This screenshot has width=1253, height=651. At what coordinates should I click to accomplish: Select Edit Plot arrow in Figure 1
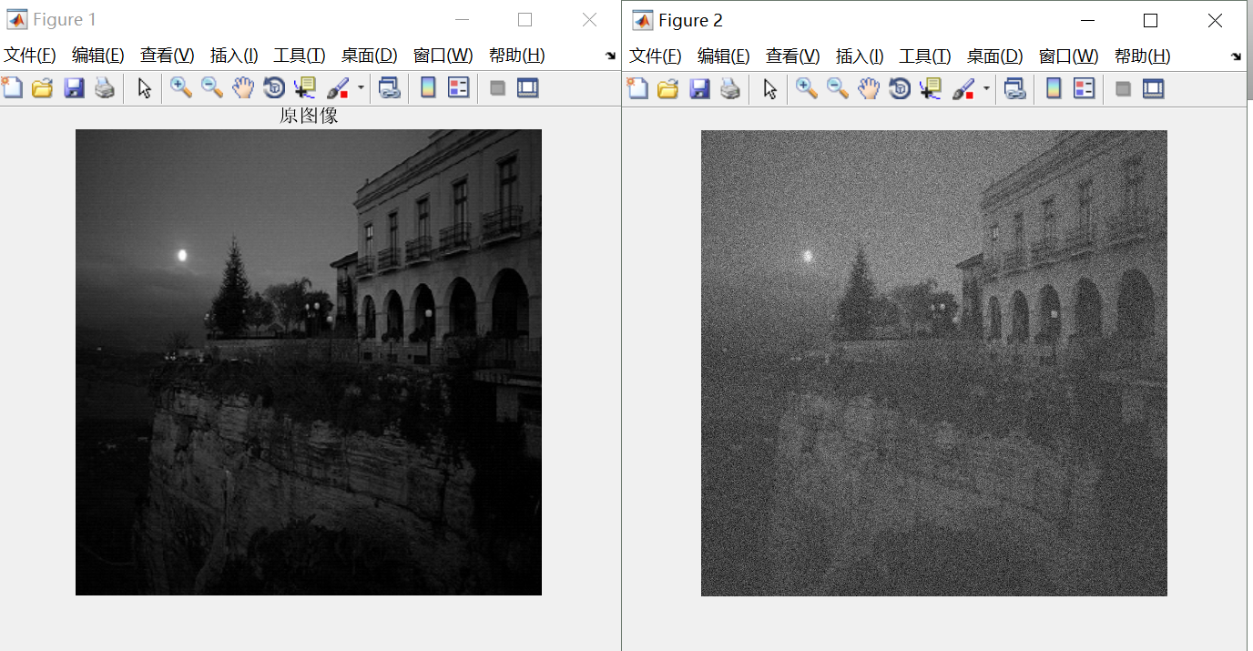[144, 88]
